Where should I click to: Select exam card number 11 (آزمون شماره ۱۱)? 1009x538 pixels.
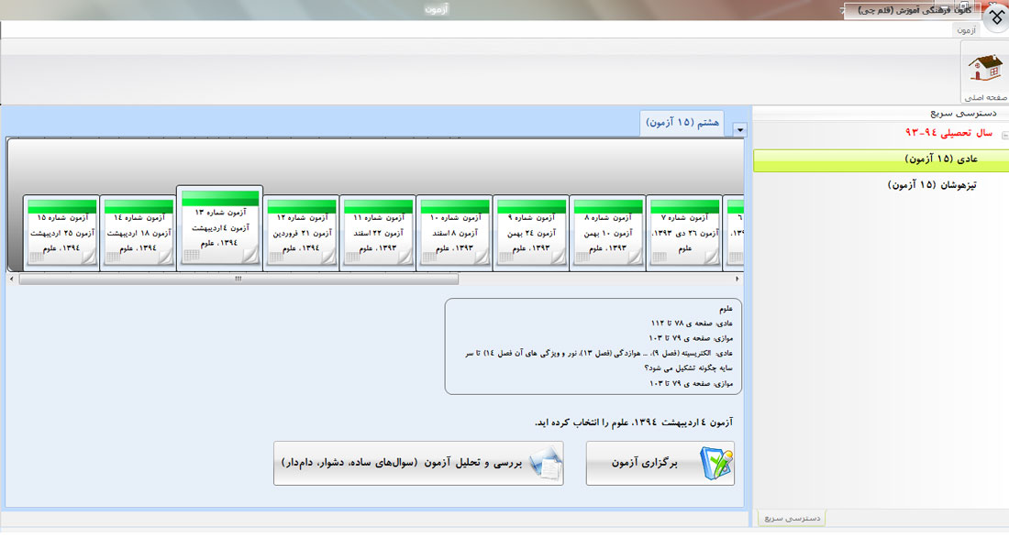pyautogui.click(x=377, y=233)
